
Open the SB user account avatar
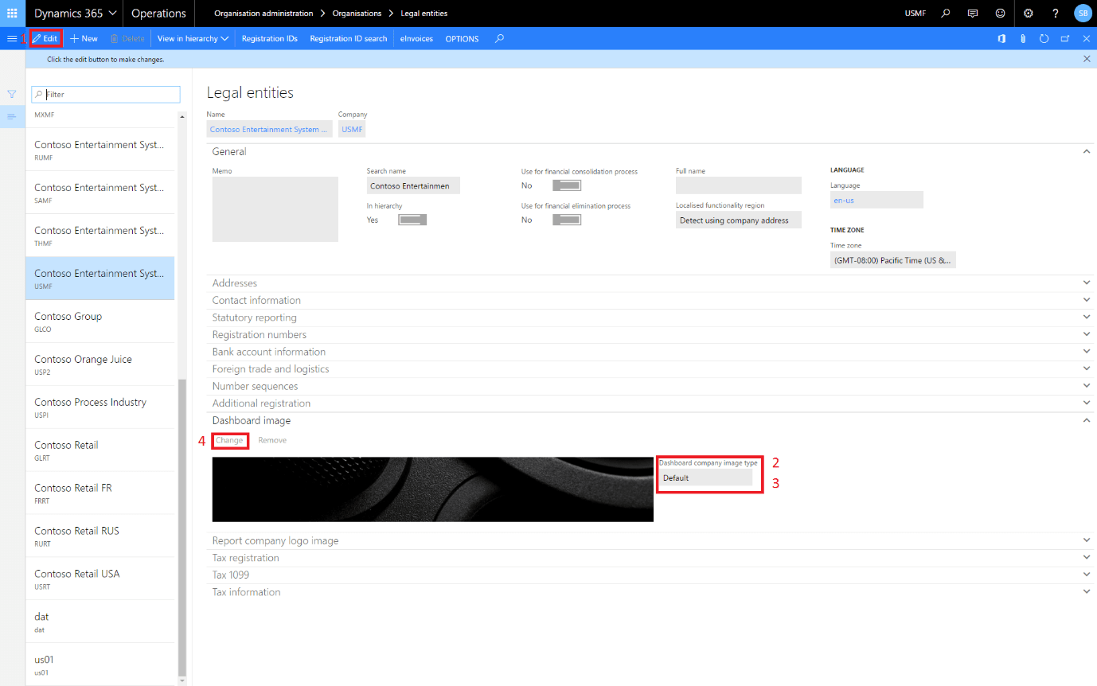tap(1083, 14)
